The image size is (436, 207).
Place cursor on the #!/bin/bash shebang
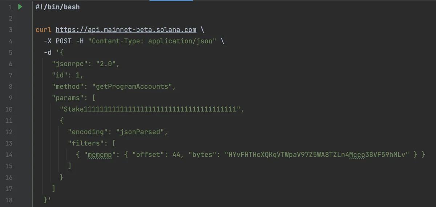point(57,7)
